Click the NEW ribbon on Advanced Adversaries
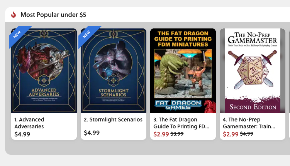Image resolution: width=290 pixels, height=166 pixels. (19, 35)
